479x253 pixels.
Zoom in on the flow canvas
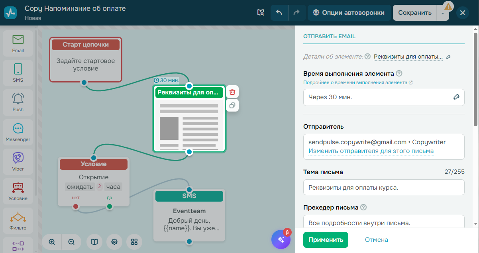52,242
